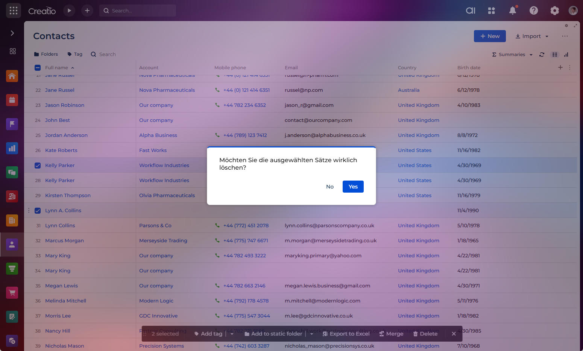The image size is (583, 351).
Task: Open the Creatio AI assistant icon
Action: pyautogui.click(x=471, y=11)
